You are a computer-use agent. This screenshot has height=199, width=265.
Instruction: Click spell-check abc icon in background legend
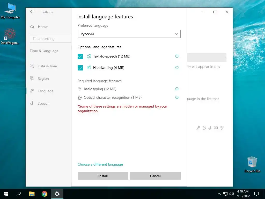point(222,128)
